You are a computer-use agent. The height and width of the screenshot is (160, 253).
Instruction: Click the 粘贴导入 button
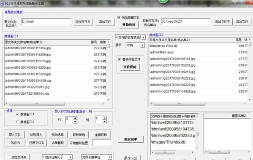pos(36,135)
